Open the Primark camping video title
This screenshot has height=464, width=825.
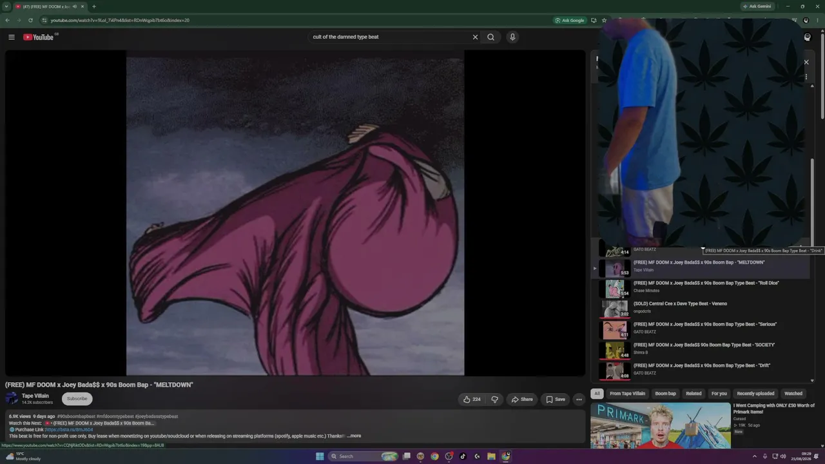click(x=774, y=409)
